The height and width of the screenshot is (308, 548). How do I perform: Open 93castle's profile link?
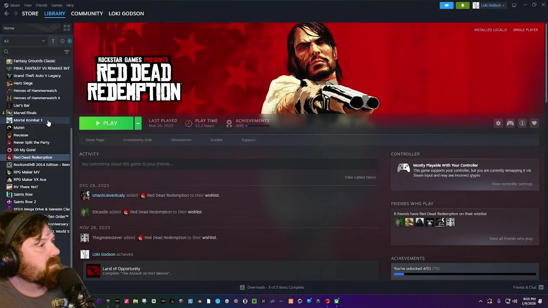(100, 212)
